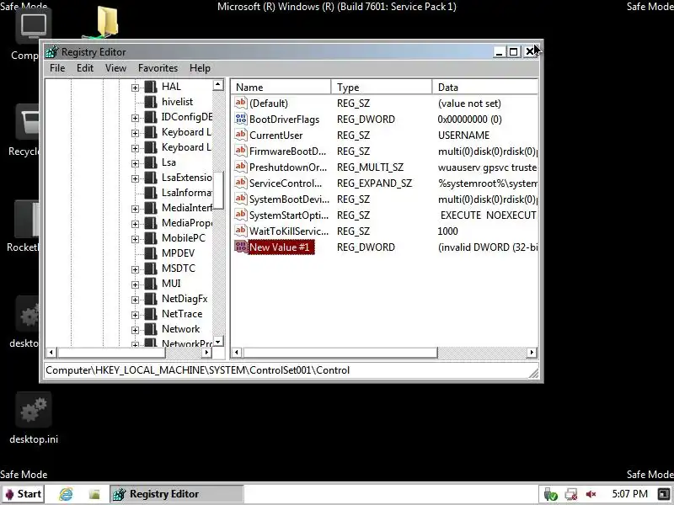Click the Registry Editor taskbar button
The width and height of the screenshot is (674, 505).
tap(177, 494)
